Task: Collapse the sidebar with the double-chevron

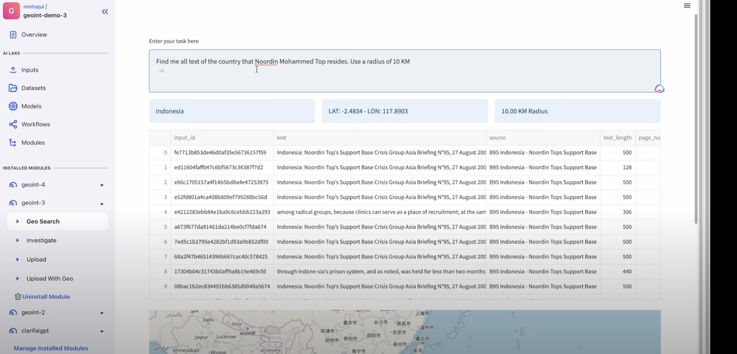Action: [x=105, y=11]
